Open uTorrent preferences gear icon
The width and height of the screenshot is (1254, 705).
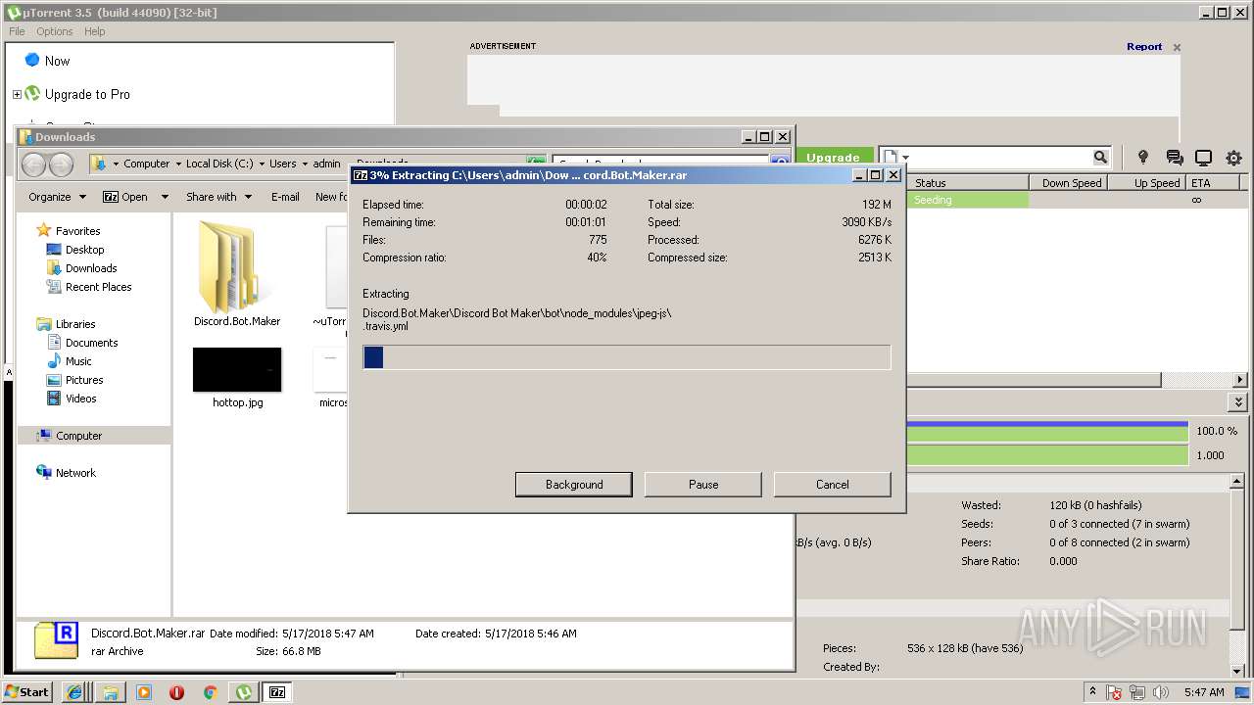pos(1233,158)
